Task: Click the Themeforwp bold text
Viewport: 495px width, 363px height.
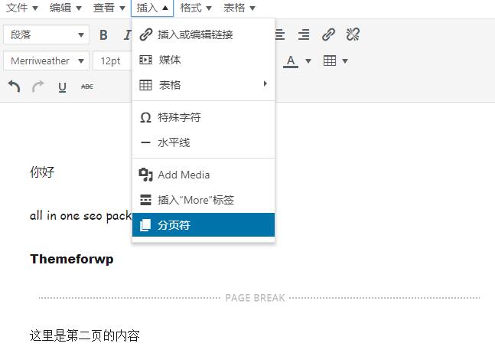Action: 72,259
